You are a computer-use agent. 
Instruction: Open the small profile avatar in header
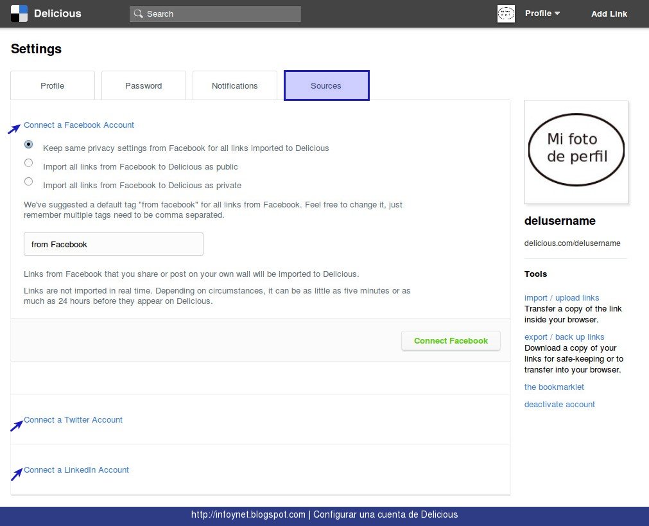click(506, 13)
